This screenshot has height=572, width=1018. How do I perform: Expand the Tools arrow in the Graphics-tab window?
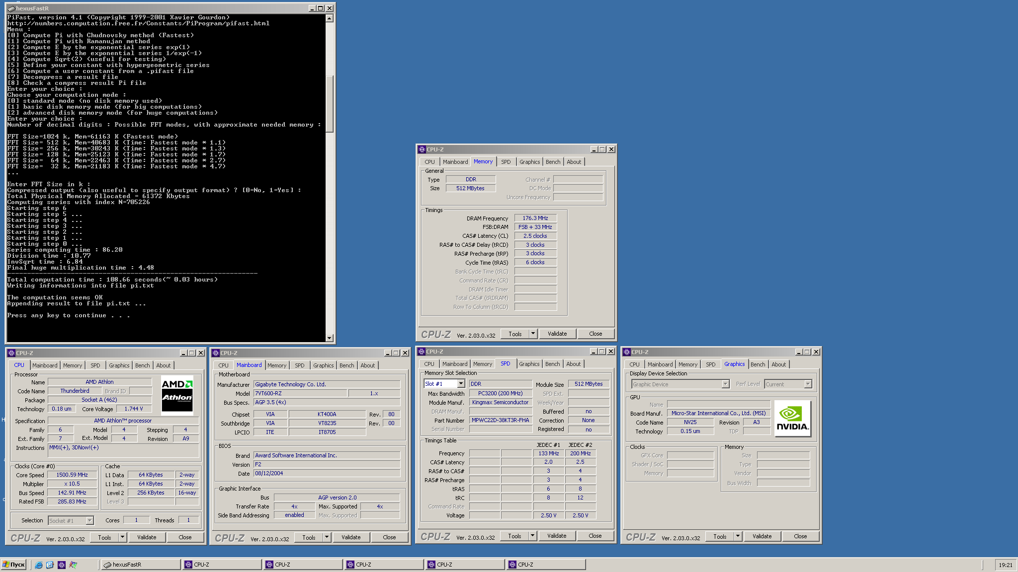click(x=738, y=536)
